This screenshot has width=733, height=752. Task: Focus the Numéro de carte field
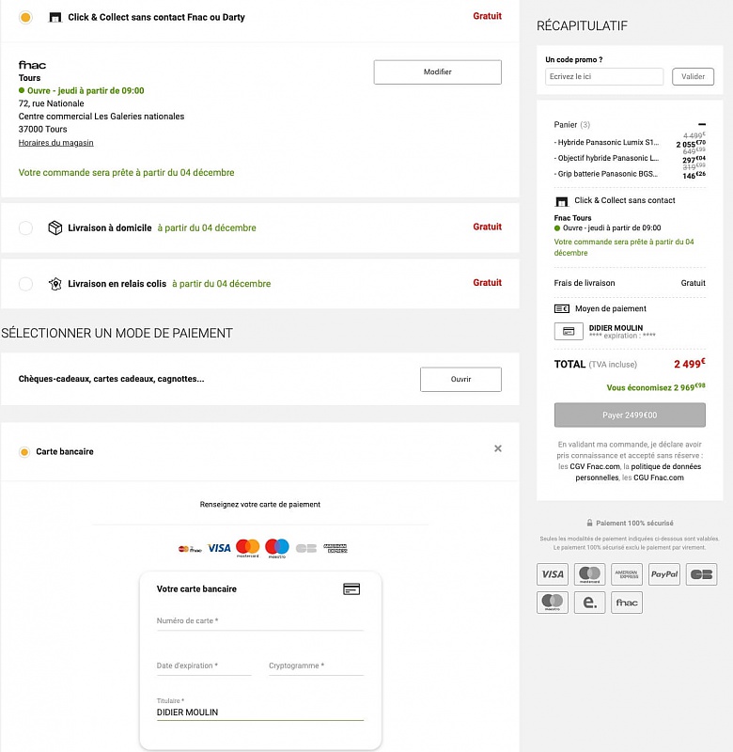(x=259, y=621)
